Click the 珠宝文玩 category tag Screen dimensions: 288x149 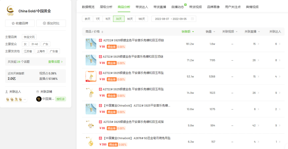[x=29, y=37]
